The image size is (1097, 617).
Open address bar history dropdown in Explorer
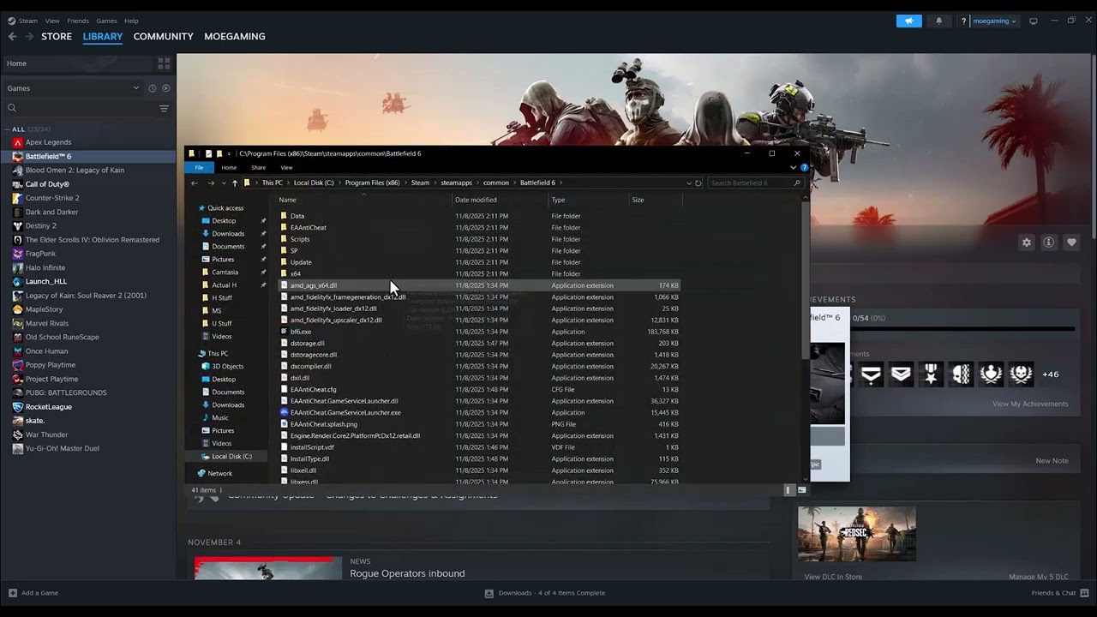pyautogui.click(x=689, y=183)
